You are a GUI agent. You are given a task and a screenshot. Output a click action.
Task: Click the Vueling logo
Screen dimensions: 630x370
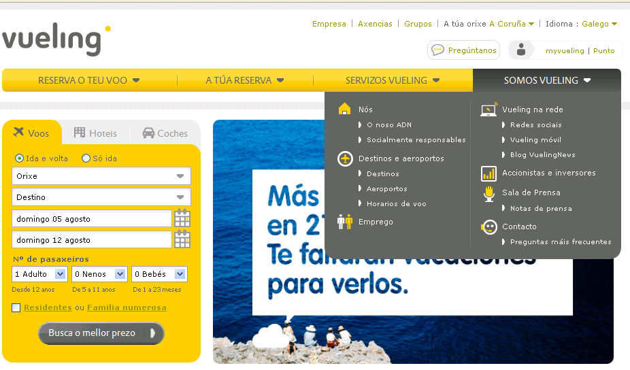(x=56, y=39)
